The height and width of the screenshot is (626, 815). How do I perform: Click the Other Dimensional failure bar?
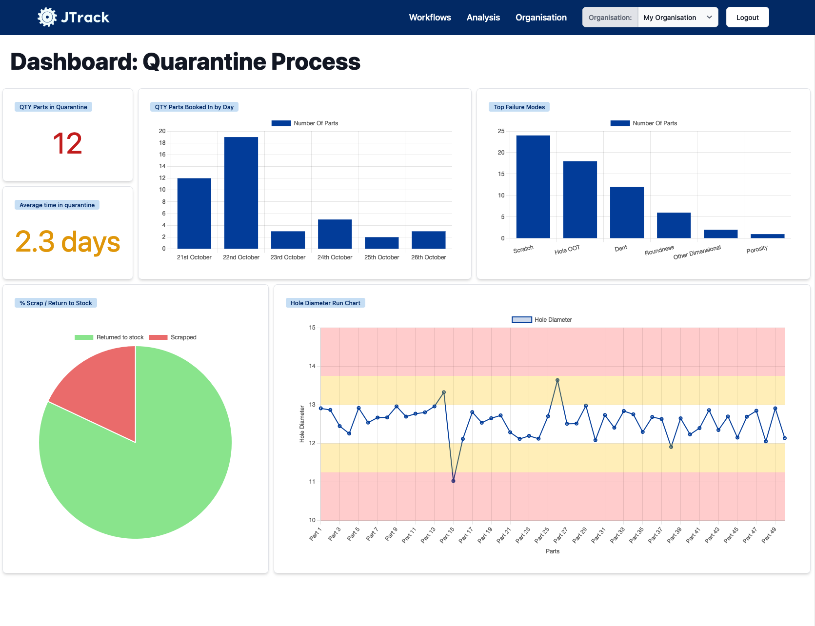[720, 234]
